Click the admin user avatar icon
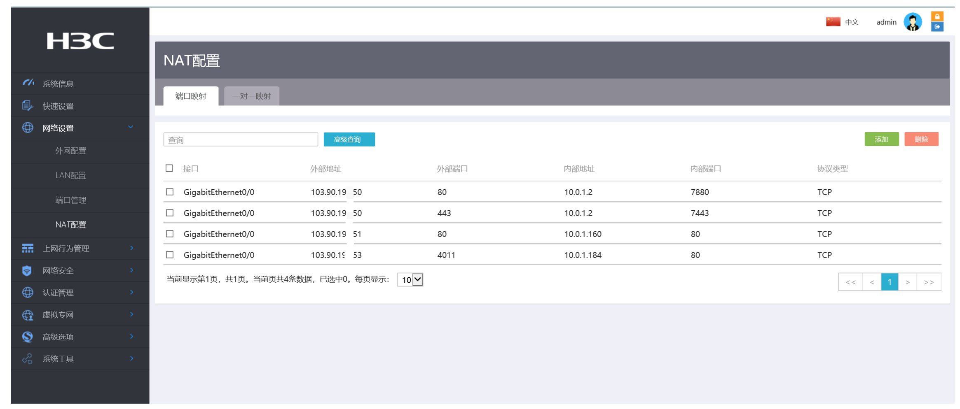The image size is (960, 409). click(912, 22)
